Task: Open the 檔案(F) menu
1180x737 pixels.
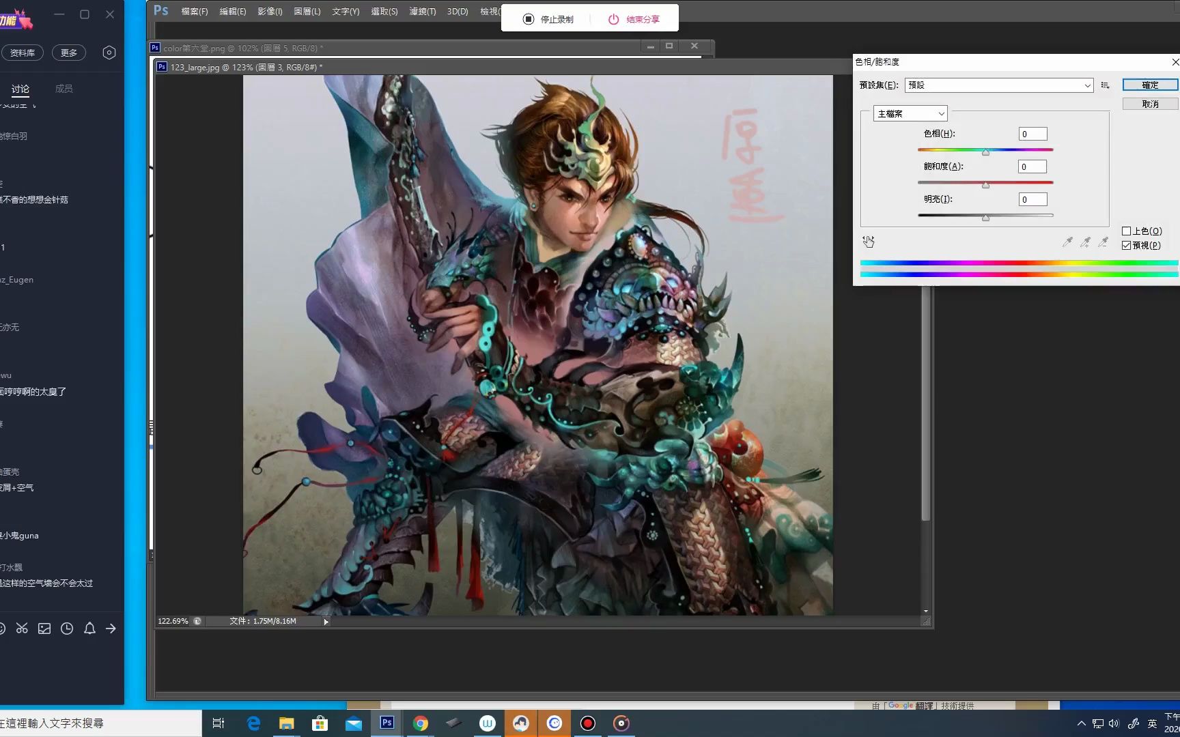Action: pos(195,12)
